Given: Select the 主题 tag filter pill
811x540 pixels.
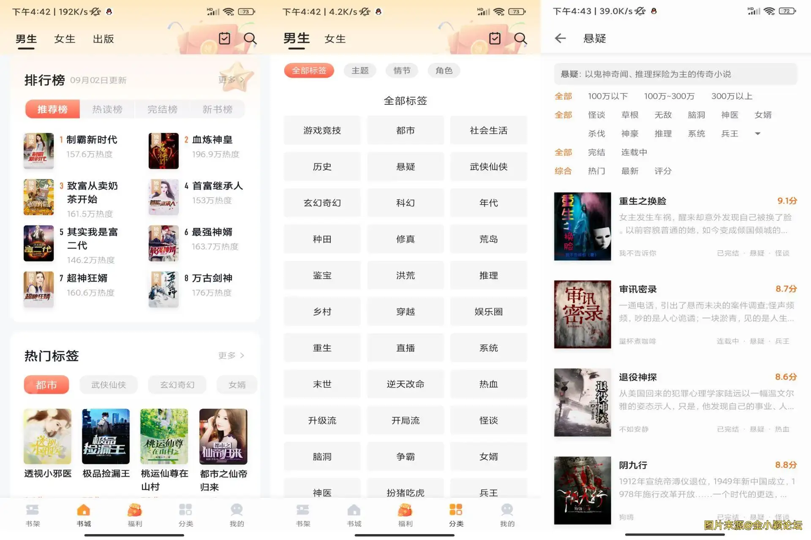Looking at the screenshot, I should click(360, 71).
